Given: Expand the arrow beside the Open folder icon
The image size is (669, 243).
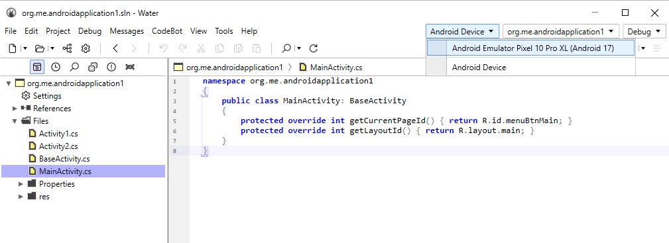Looking at the screenshot, I should click(52, 48).
